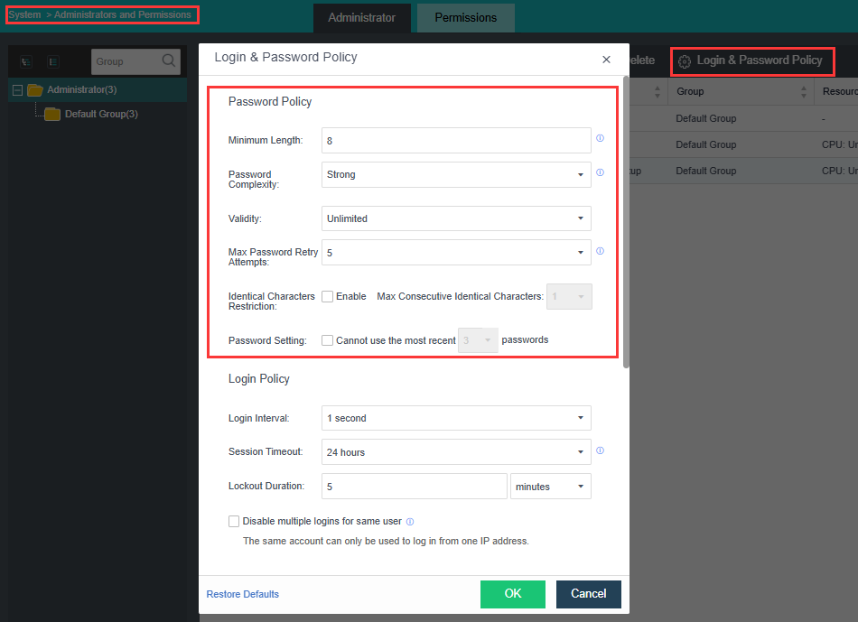Viewport: 858px width, 622px height.
Task: Click the gear icon for Login & Password Policy
Action: pyautogui.click(x=685, y=61)
